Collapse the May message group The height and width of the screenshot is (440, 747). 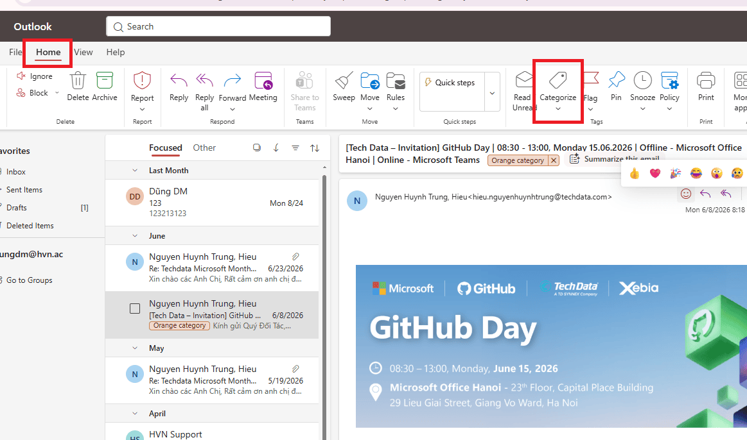[135, 348]
